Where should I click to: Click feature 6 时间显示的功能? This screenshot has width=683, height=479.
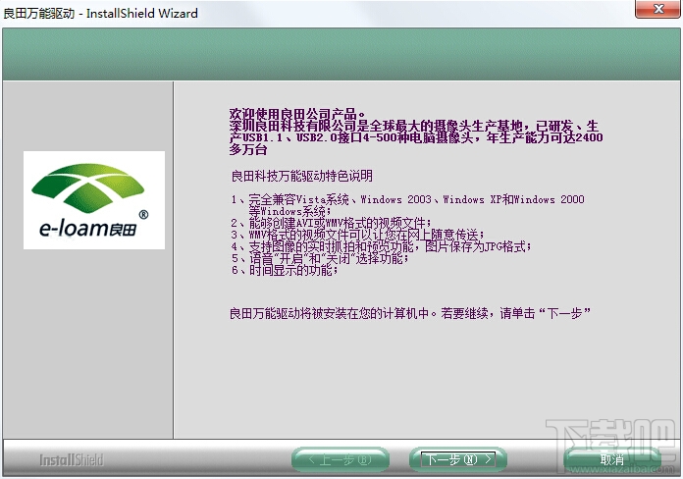pos(285,270)
